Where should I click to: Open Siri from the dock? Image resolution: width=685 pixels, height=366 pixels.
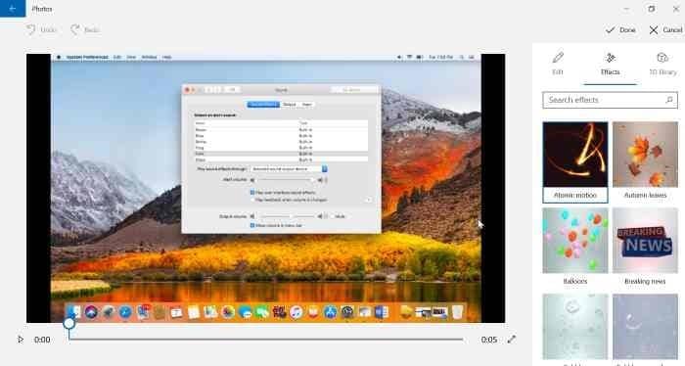pos(91,312)
